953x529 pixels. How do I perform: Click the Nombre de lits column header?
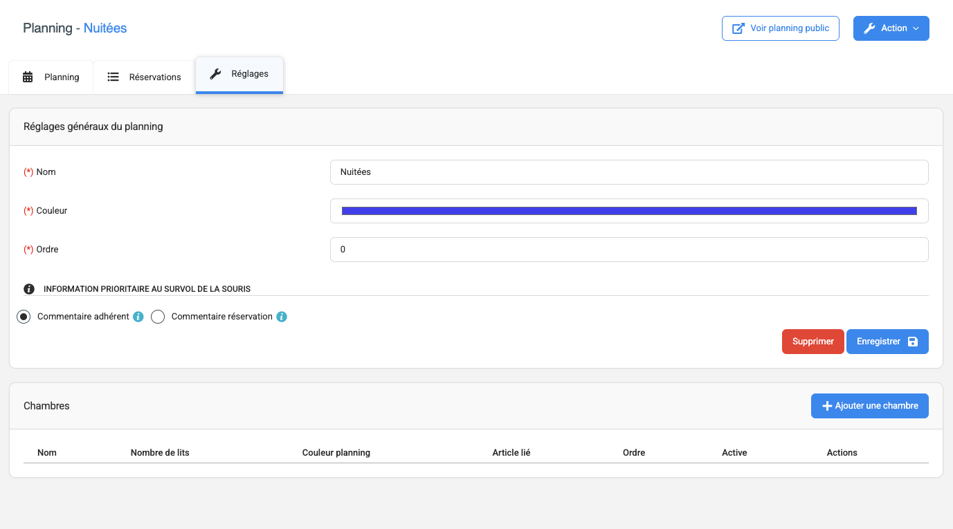point(160,452)
